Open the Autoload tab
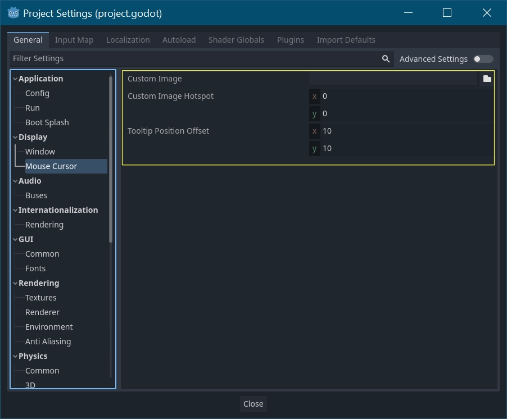Image resolution: width=507 pixels, height=419 pixels. [x=179, y=40]
